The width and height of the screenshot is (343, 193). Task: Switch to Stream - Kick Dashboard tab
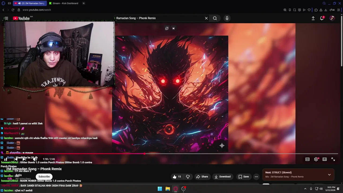point(64,3)
